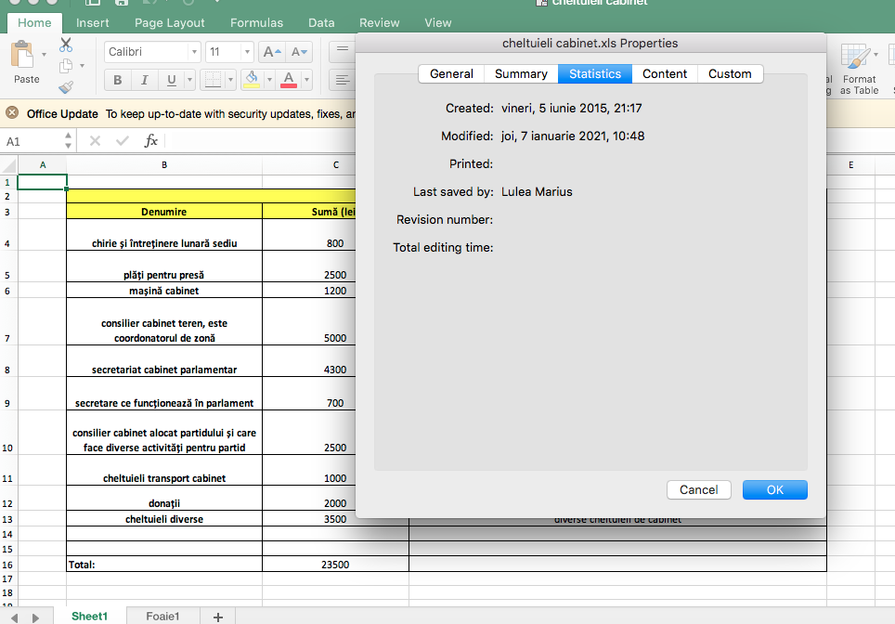895x624 pixels.
Task: Click the Denumire header cell
Action: coord(164,211)
